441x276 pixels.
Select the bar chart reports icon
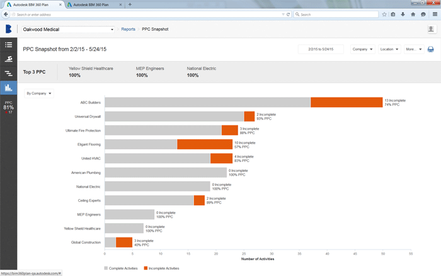pos(8,88)
